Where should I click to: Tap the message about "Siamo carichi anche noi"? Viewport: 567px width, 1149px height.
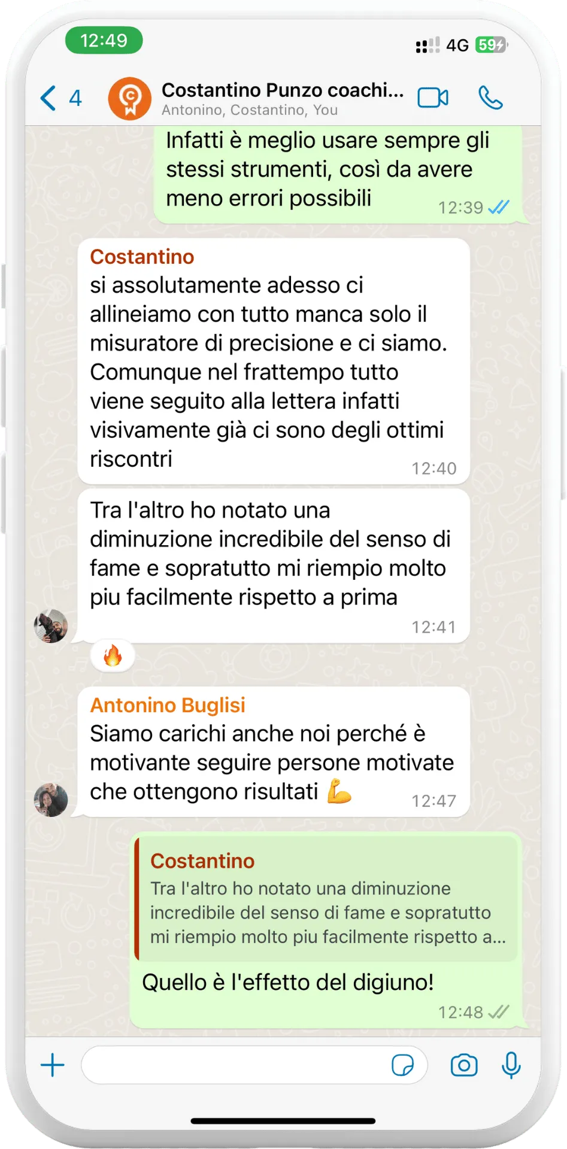[x=274, y=752]
